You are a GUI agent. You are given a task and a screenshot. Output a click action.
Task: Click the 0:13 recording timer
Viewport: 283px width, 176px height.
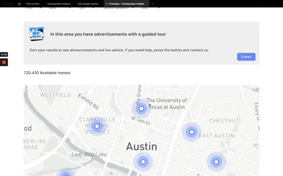4,54
